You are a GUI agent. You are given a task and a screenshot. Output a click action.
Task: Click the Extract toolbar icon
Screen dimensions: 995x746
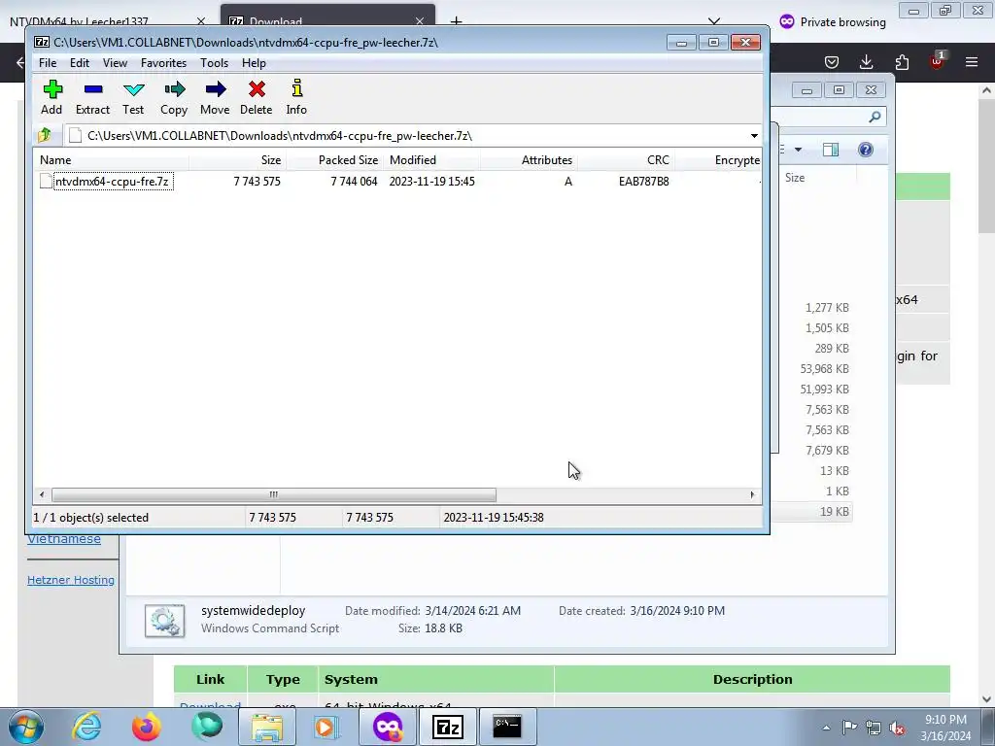click(92, 98)
